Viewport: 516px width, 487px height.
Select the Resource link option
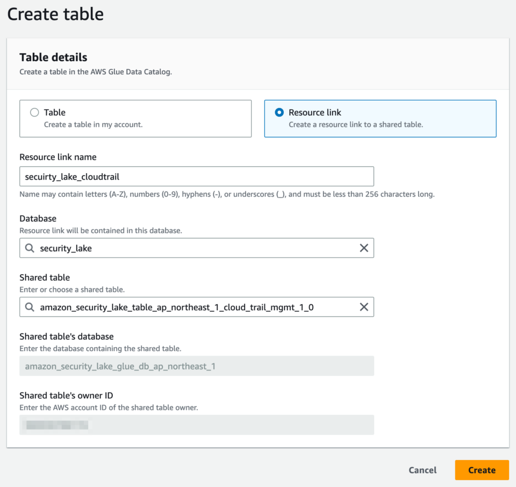click(380, 118)
